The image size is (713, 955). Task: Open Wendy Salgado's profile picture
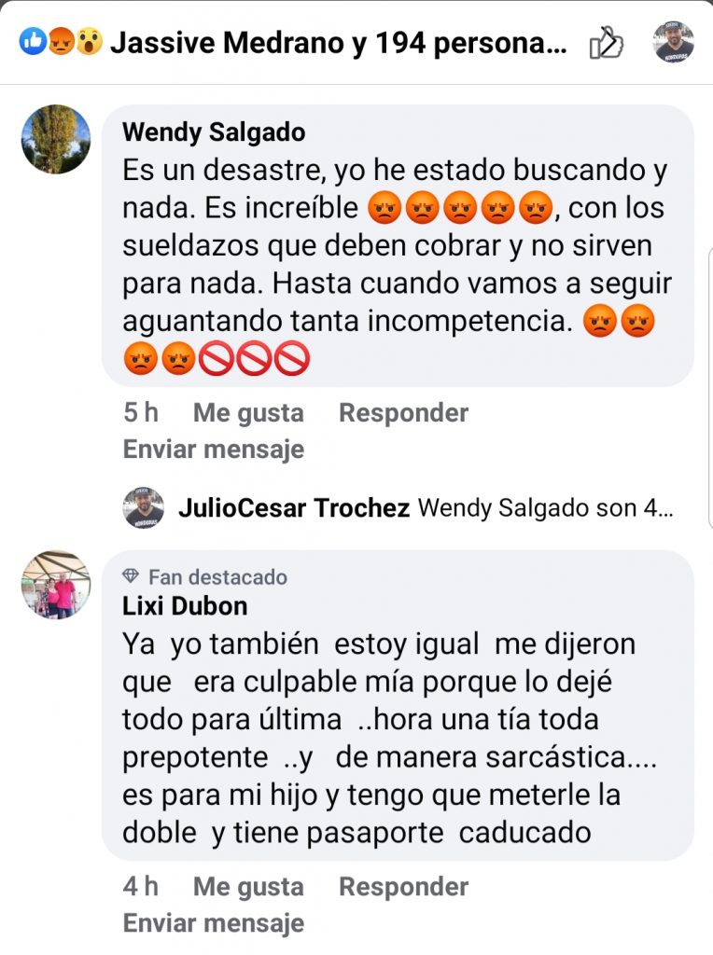click(56, 140)
